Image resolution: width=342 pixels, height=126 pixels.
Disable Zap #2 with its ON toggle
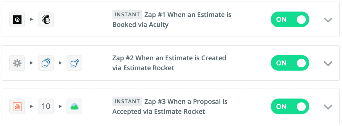pos(290,63)
